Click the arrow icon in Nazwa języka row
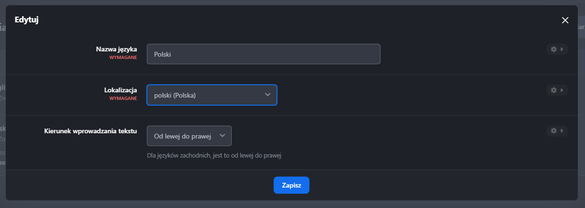Image resolution: width=585 pixels, height=208 pixels. click(562, 49)
